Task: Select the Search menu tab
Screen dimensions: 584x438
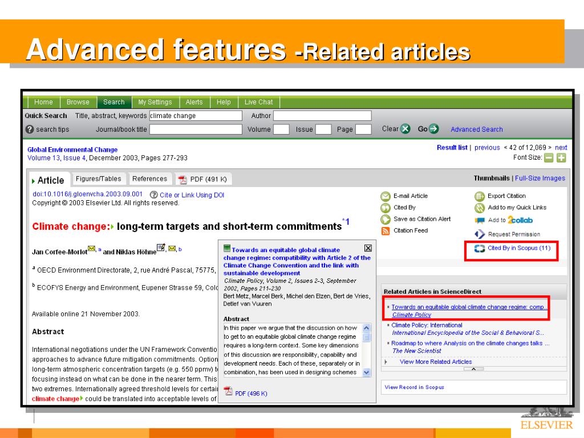Action: coord(114,102)
